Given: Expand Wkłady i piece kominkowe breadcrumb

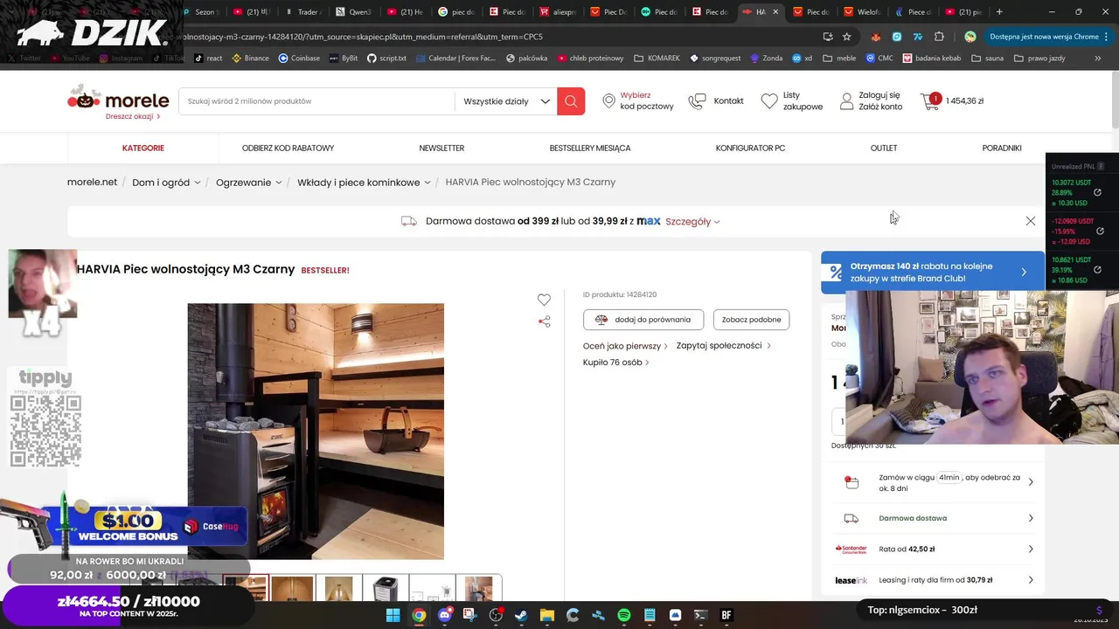Looking at the screenshot, I should pos(427,183).
